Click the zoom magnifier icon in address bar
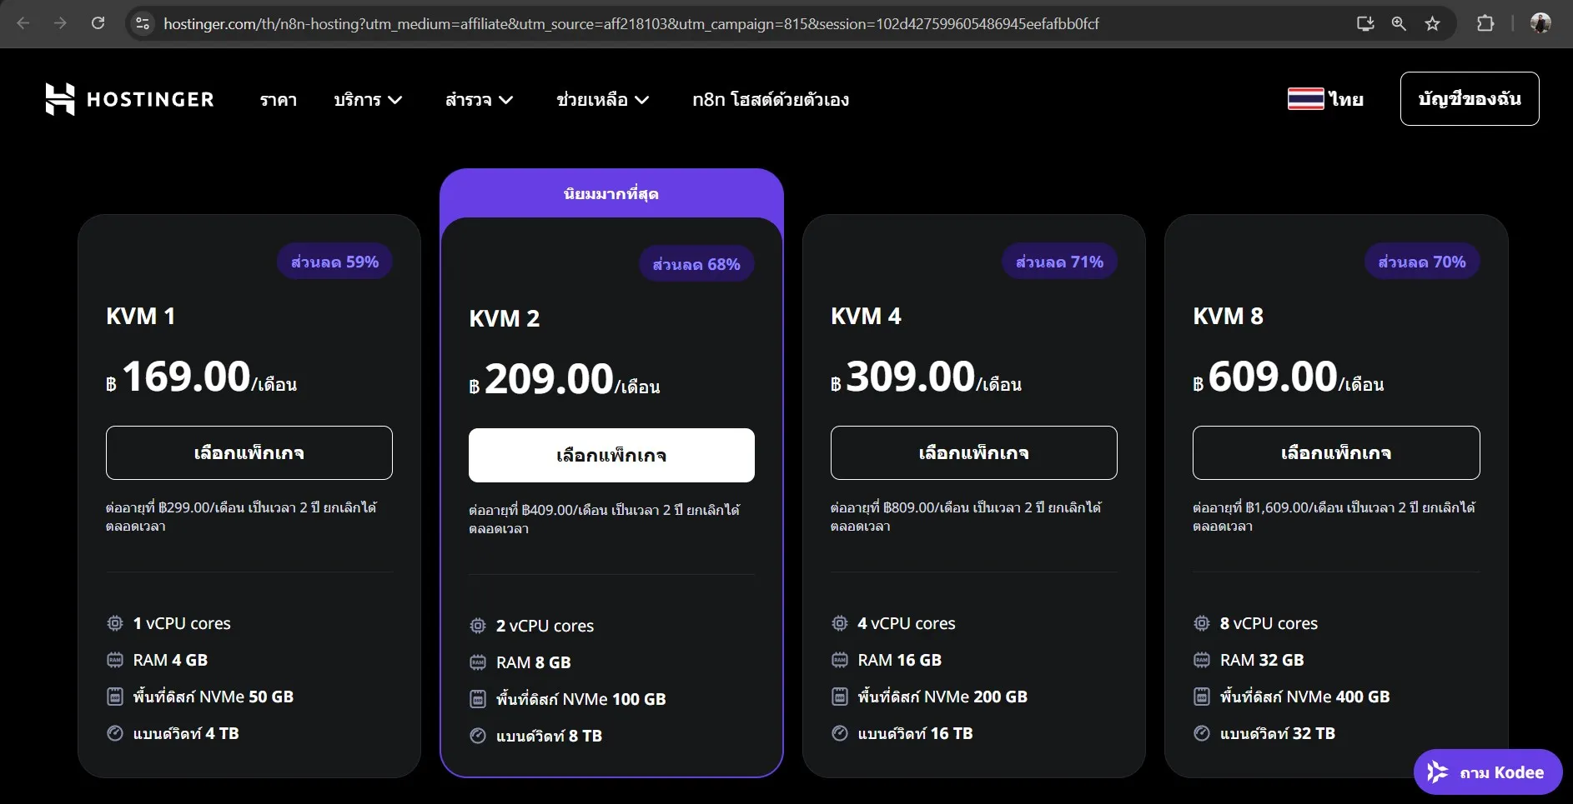The height and width of the screenshot is (804, 1573). pyautogui.click(x=1399, y=23)
